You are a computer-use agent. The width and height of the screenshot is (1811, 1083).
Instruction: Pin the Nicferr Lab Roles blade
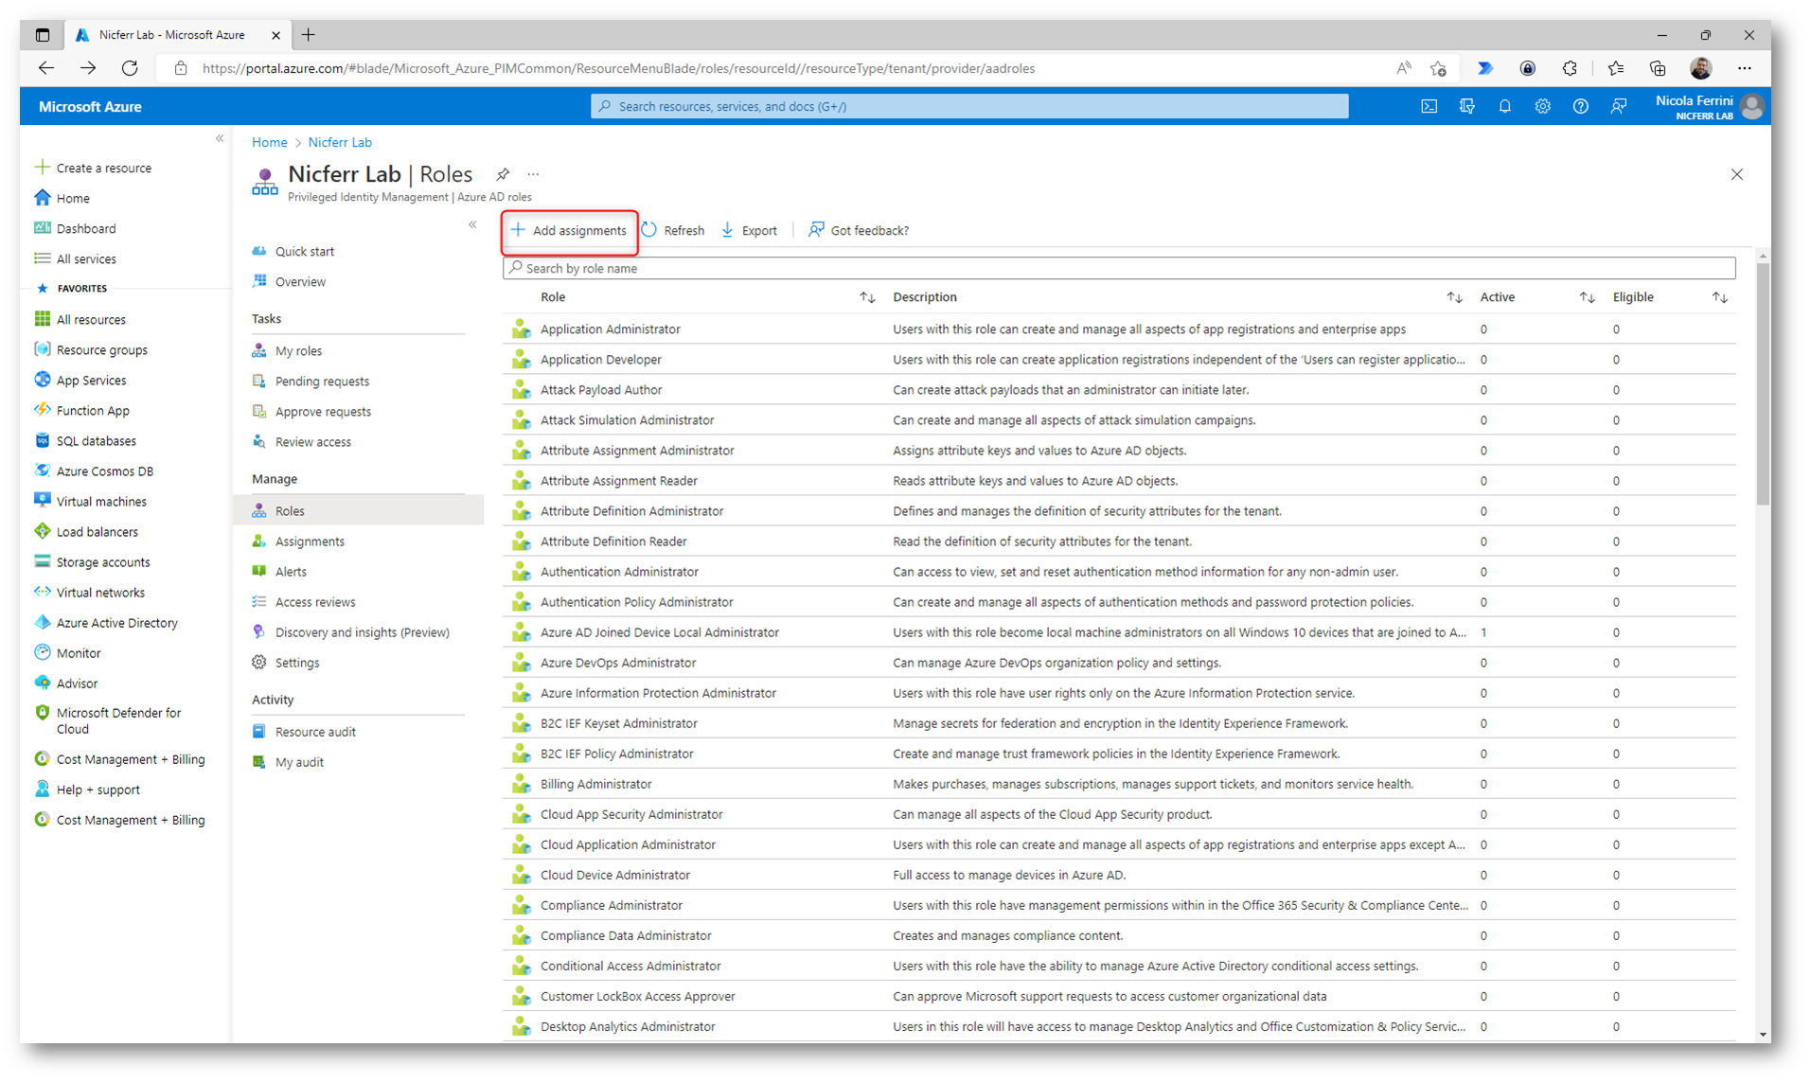503,174
